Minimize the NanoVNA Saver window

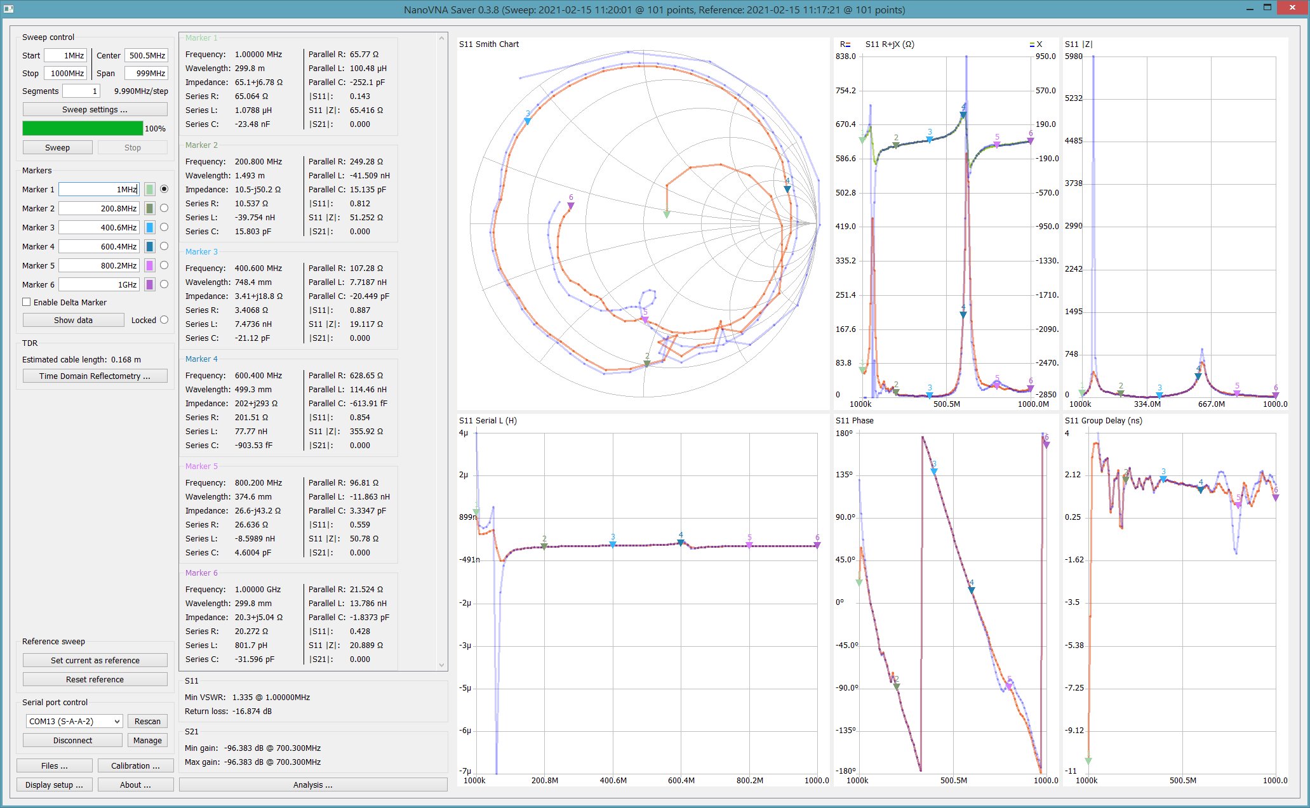1249,8
